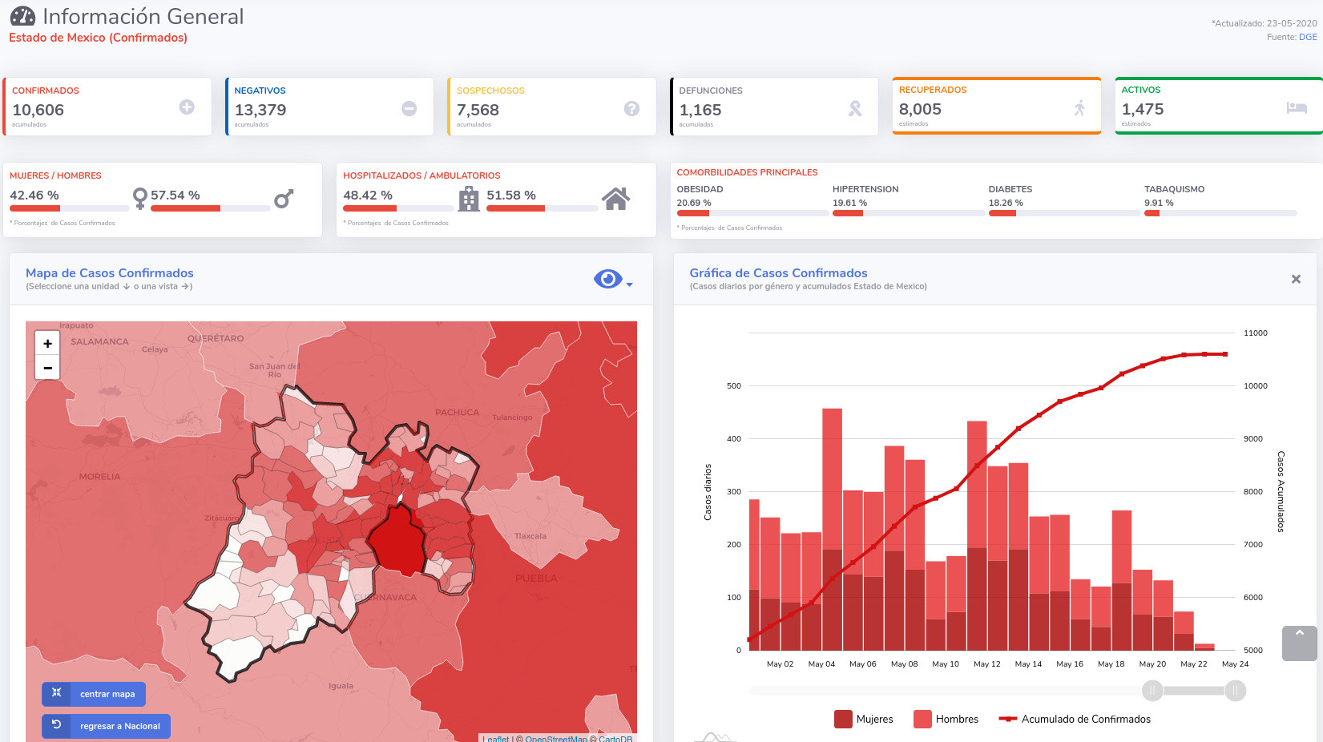Click the plus icon in Confirmados card
This screenshot has height=742, width=1323.
(x=187, y=107)
